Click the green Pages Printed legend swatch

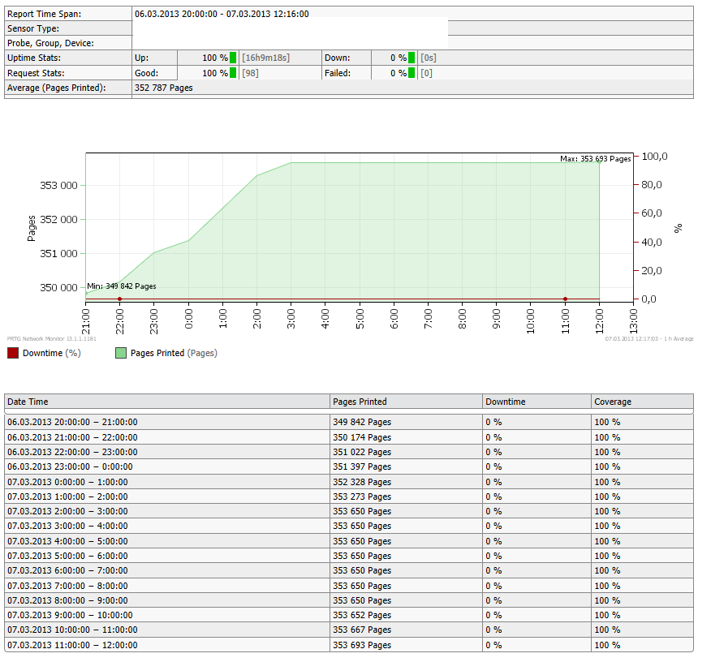121,353
